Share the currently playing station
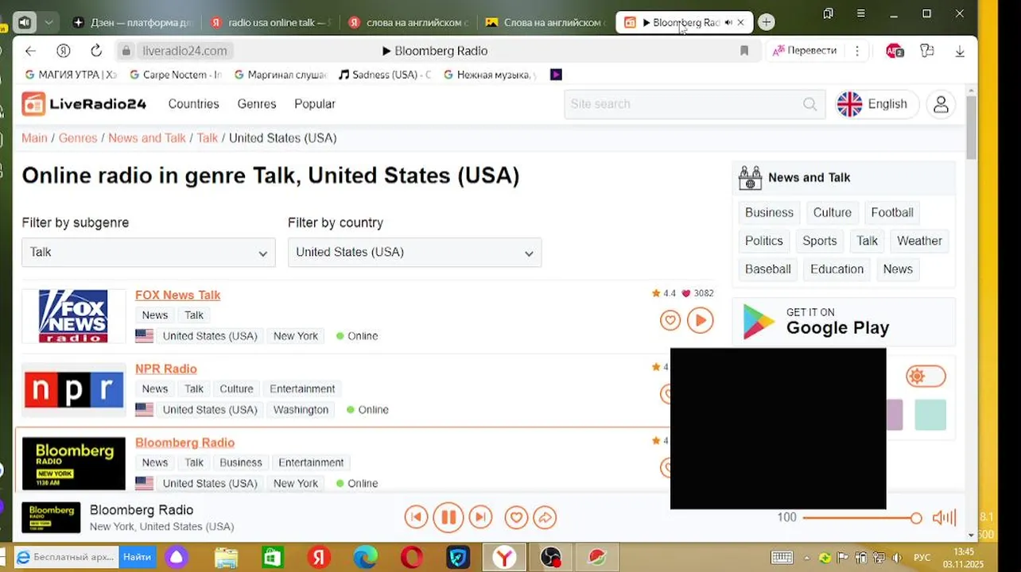This screenshot has width=1021, height=572. 545,518
